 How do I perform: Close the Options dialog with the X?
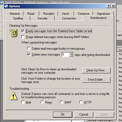[x=113, y=6]
